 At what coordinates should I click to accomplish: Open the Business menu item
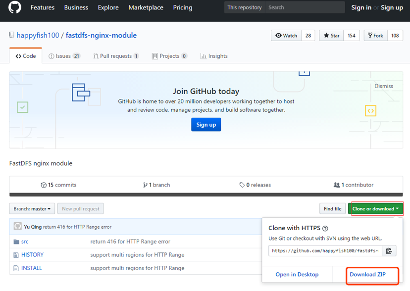coord(76,7)
